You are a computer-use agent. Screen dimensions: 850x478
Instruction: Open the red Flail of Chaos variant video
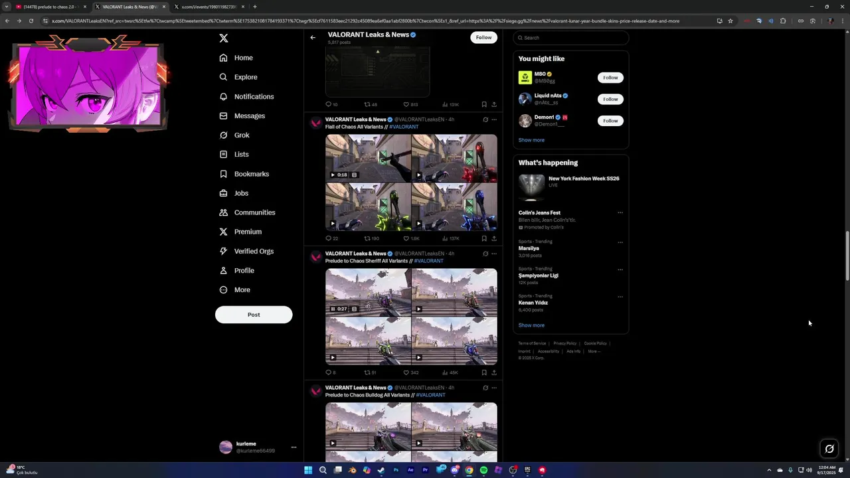(454, 158)
